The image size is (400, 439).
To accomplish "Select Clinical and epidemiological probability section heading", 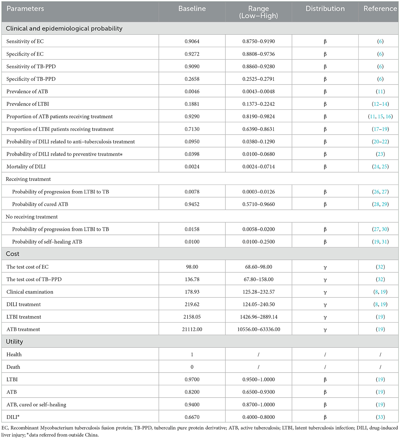I will 64,29.
